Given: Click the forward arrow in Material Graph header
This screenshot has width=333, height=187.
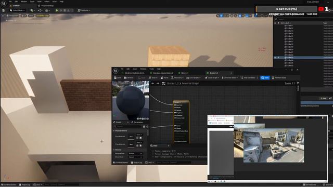Looking at the screenshot, I should coord(158,84).
